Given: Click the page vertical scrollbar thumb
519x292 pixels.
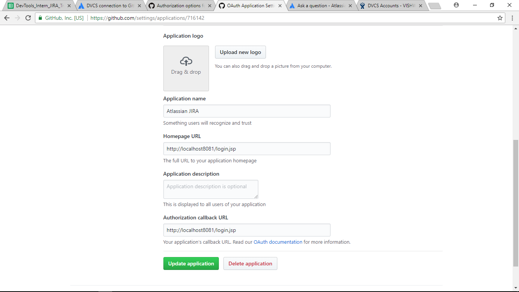Looking at the screenshot, I should click(516, 203).
